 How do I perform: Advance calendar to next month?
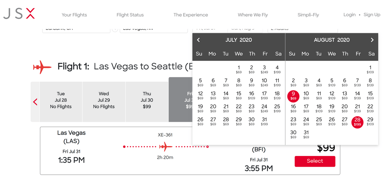372,40
